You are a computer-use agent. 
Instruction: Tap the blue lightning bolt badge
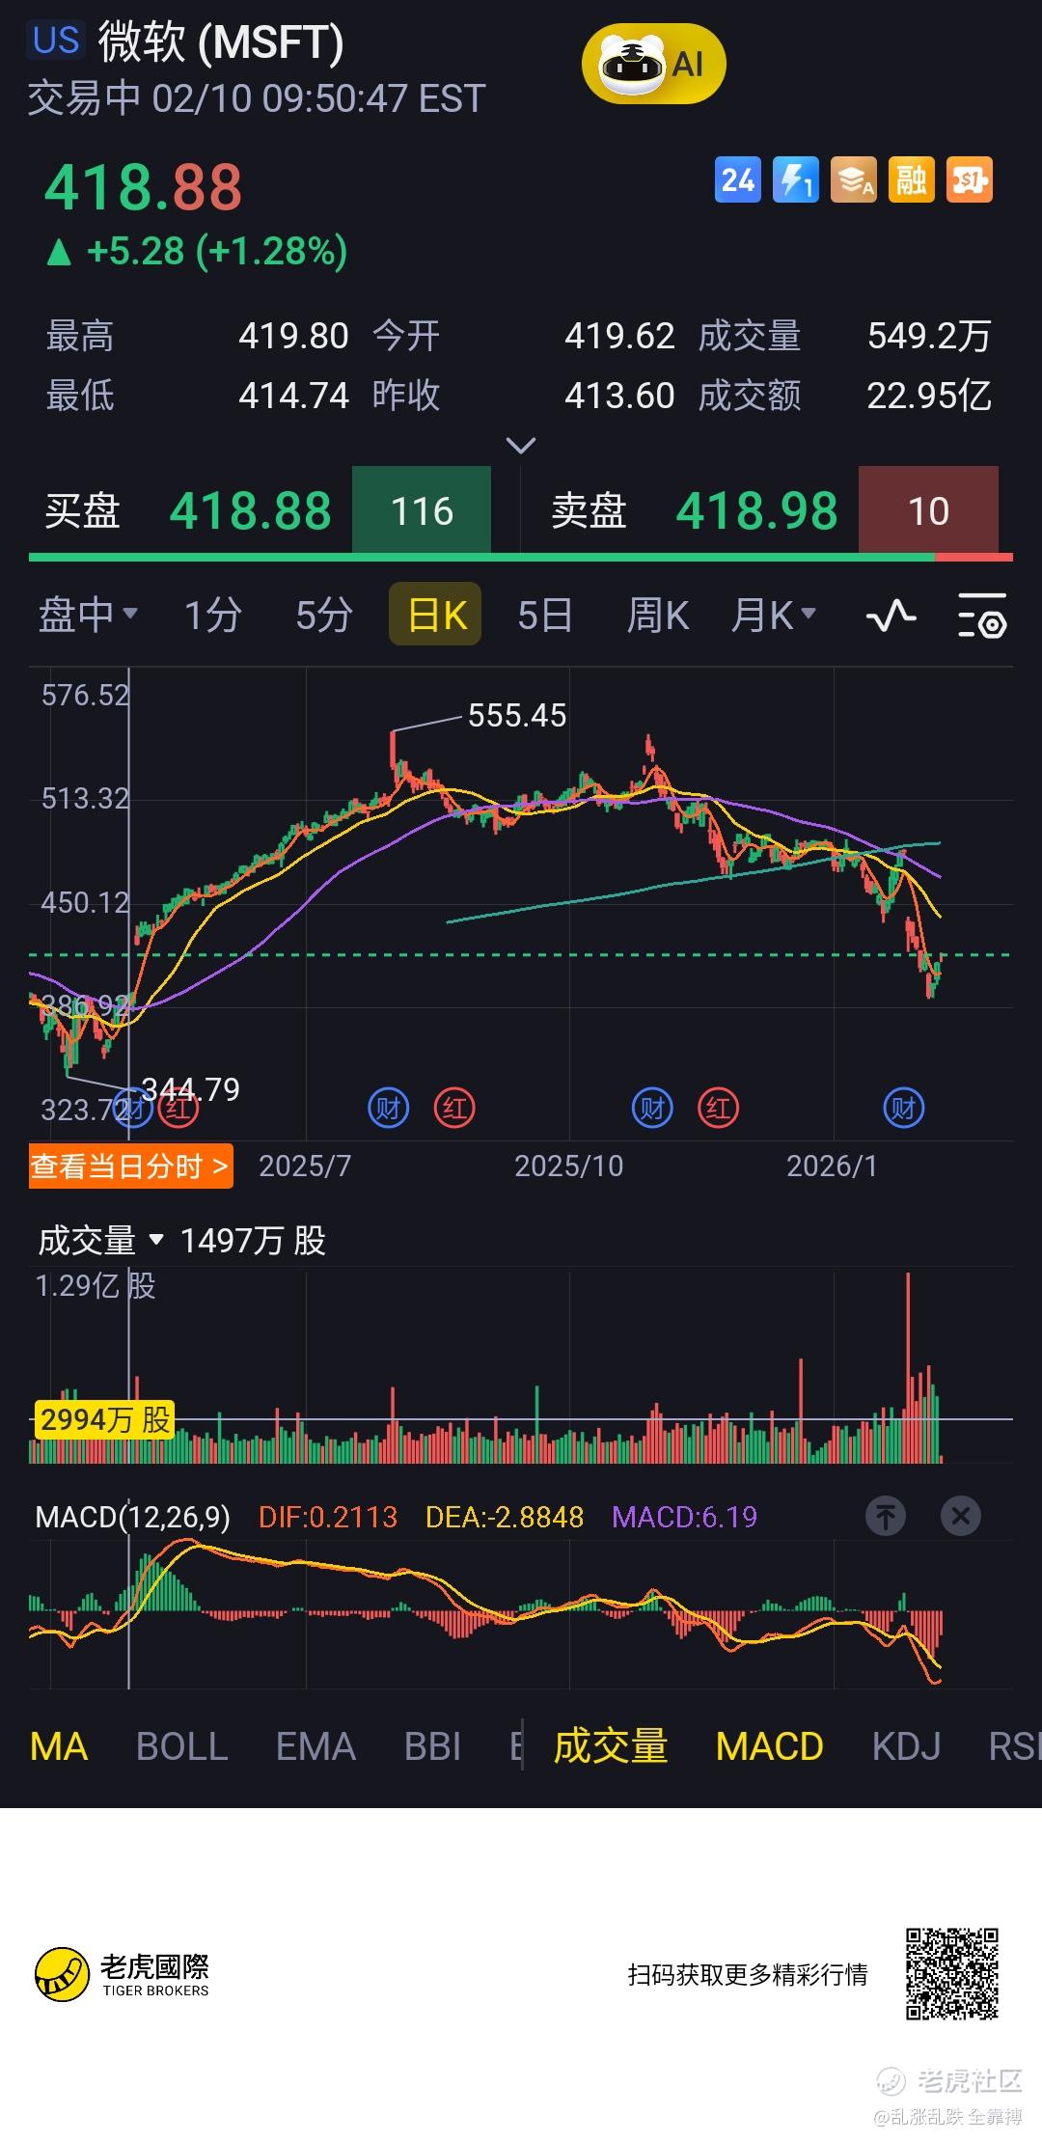point(795,180)
